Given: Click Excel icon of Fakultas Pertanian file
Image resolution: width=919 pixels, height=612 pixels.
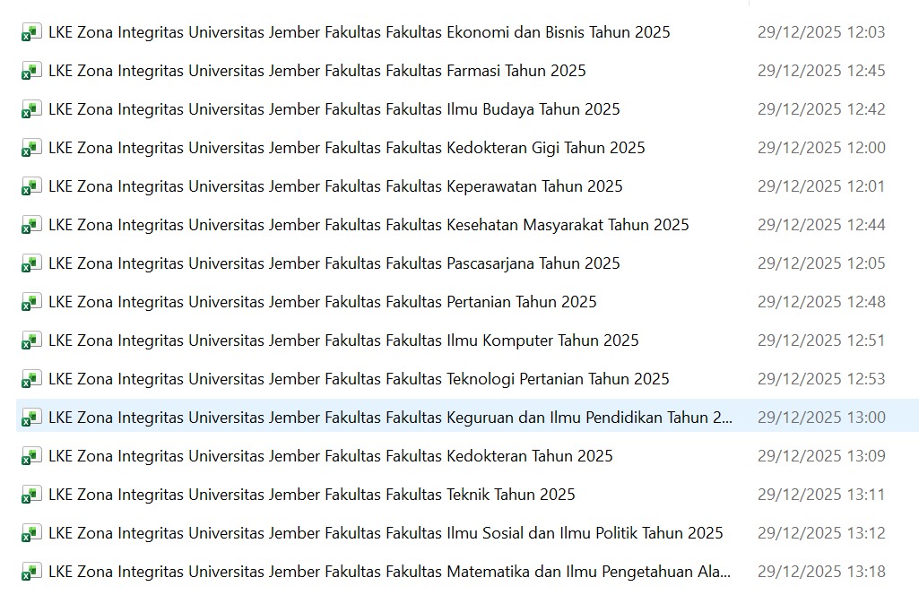Looking at the screenshot, I should 31,303.
